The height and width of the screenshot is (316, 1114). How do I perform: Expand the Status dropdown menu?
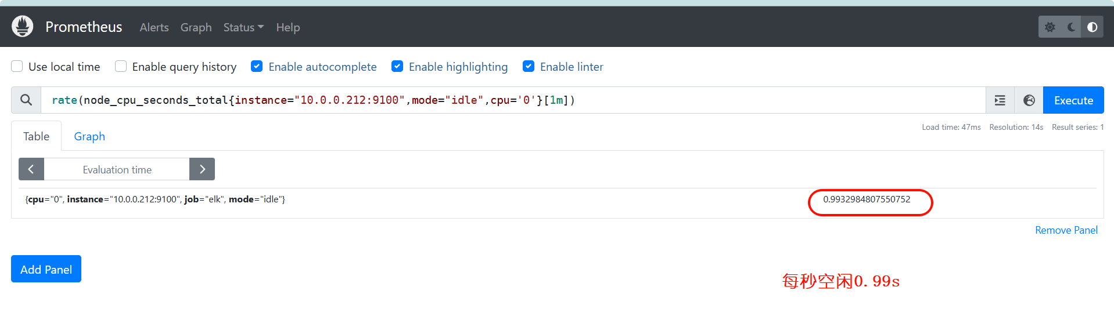[x=243, y=27]
